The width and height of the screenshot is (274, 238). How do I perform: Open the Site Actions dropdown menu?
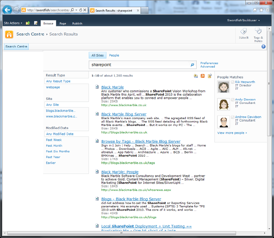(13, 23)
